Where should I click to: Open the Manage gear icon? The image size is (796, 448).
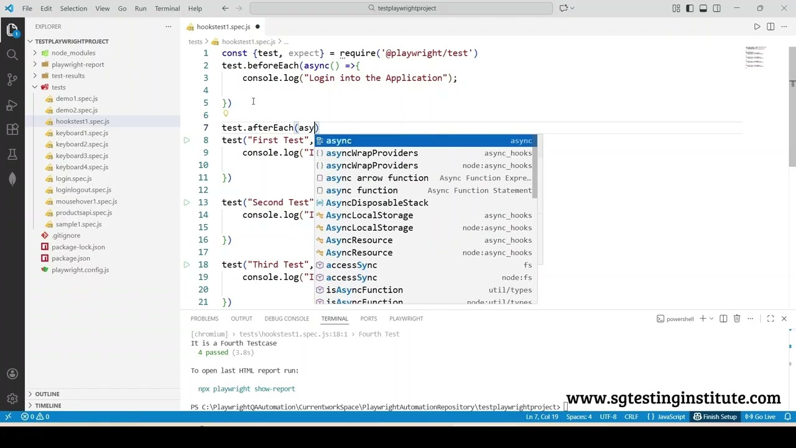(12, 398)
